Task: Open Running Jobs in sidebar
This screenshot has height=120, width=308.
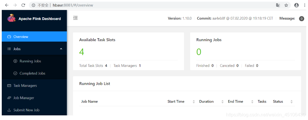Action: [x=34, y=61]
